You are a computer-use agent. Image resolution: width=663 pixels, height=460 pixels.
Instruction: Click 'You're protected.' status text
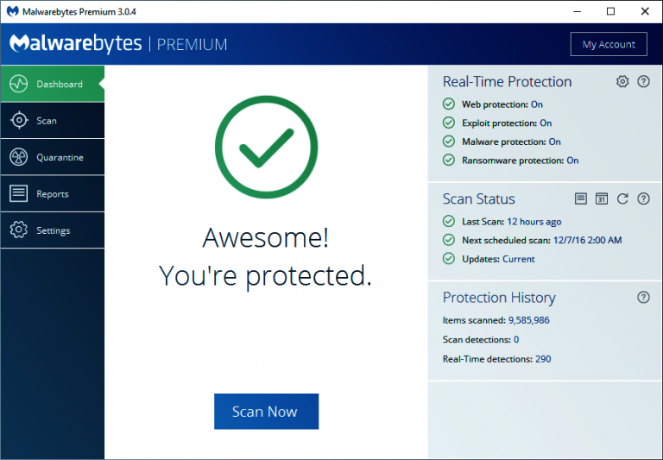266,275
